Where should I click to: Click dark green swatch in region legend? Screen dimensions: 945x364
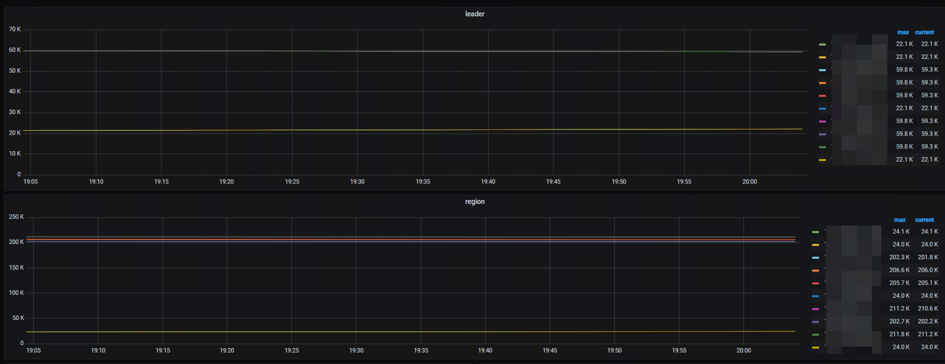[815, 335]
